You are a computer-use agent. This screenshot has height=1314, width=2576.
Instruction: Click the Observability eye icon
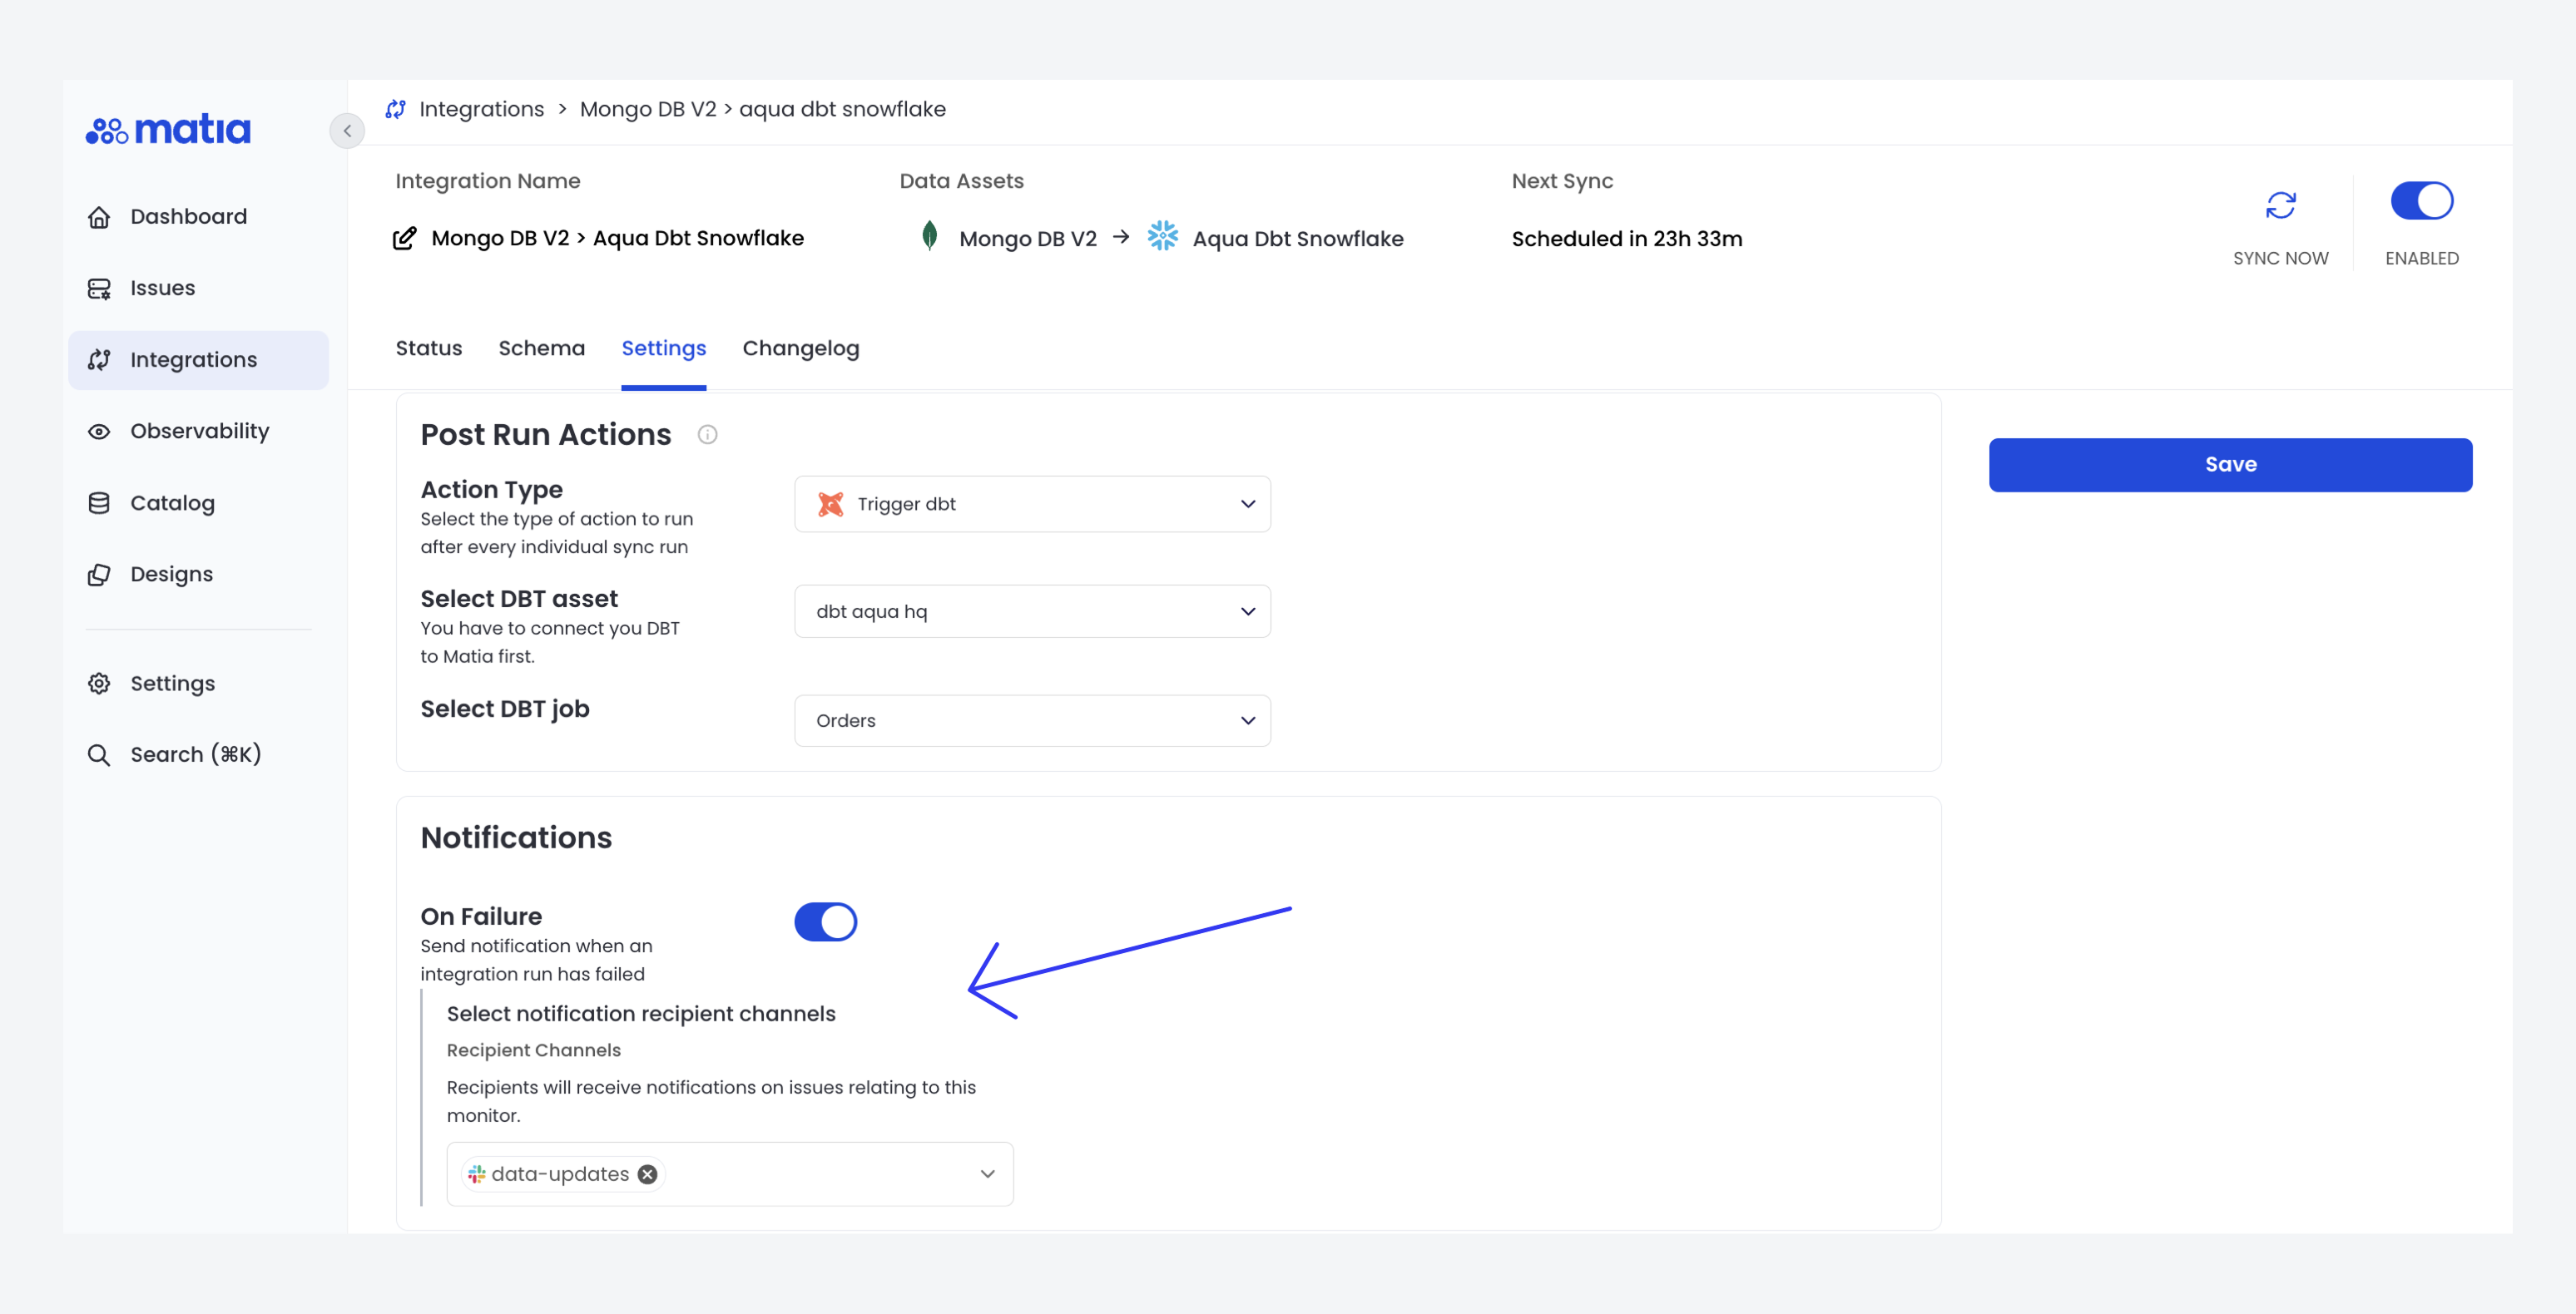point(100,431)
